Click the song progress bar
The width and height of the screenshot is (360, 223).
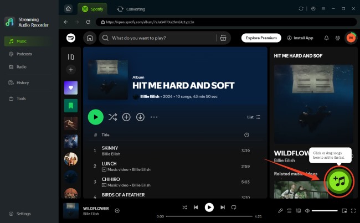click(209, 216)
